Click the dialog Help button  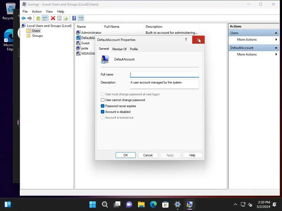(x=192, y=155)
